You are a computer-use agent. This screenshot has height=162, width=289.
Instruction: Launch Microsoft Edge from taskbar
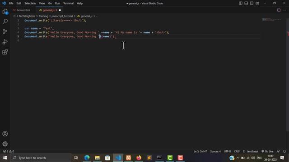tap(87, 158)
